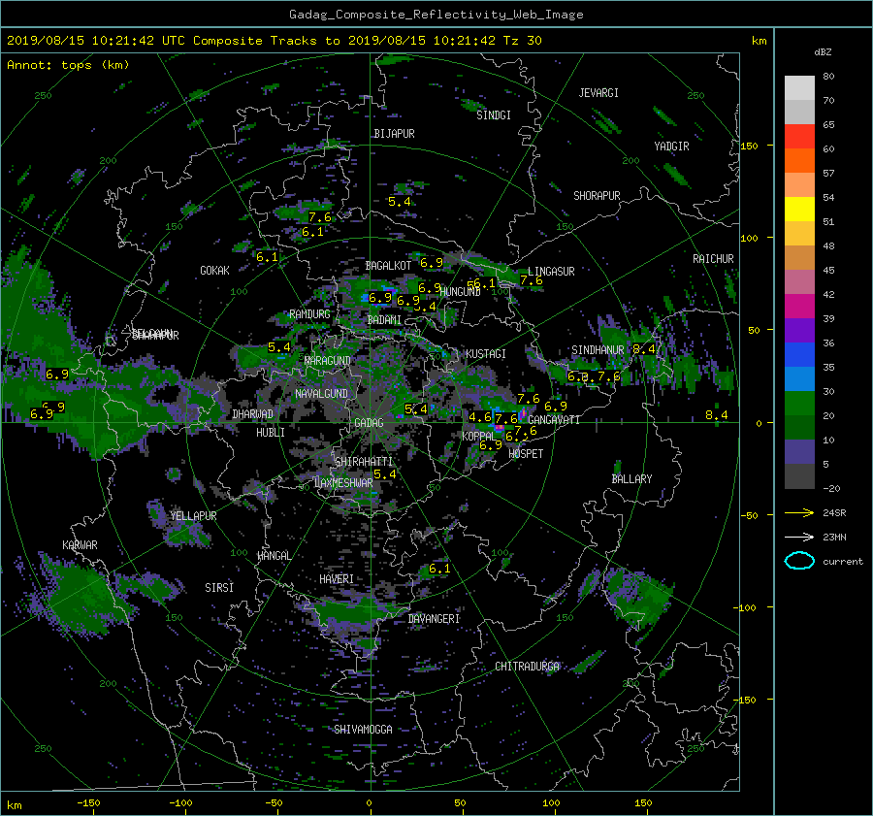
Task: Click the SINDHANUR city label
Action: (x=598, y=350)
